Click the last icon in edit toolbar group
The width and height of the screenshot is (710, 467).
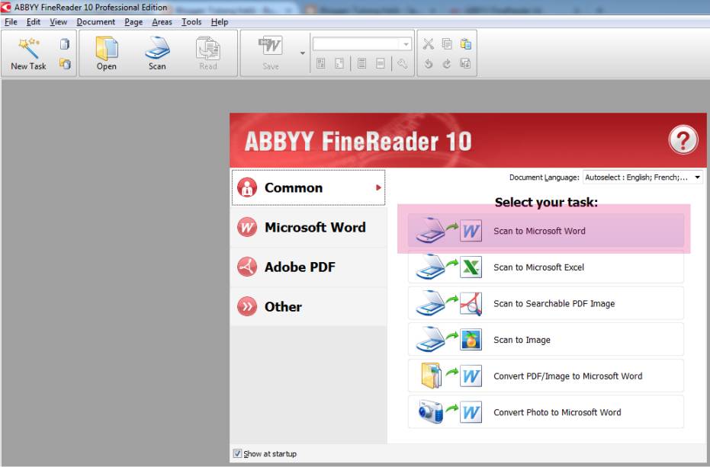point(465,64)
